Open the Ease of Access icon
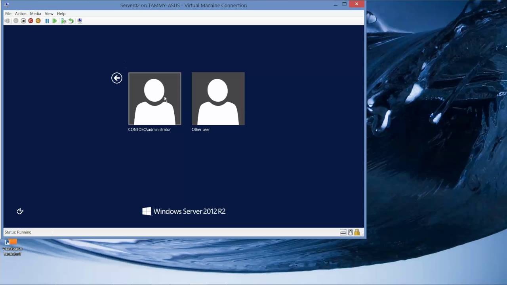Viewport: 507px width, 285px height. tap(20, 211)
